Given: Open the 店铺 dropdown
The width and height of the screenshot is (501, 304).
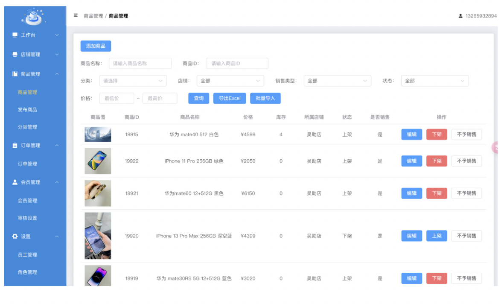Looking at the screenshot, I should pyautogui.click(x=230, y=81).
